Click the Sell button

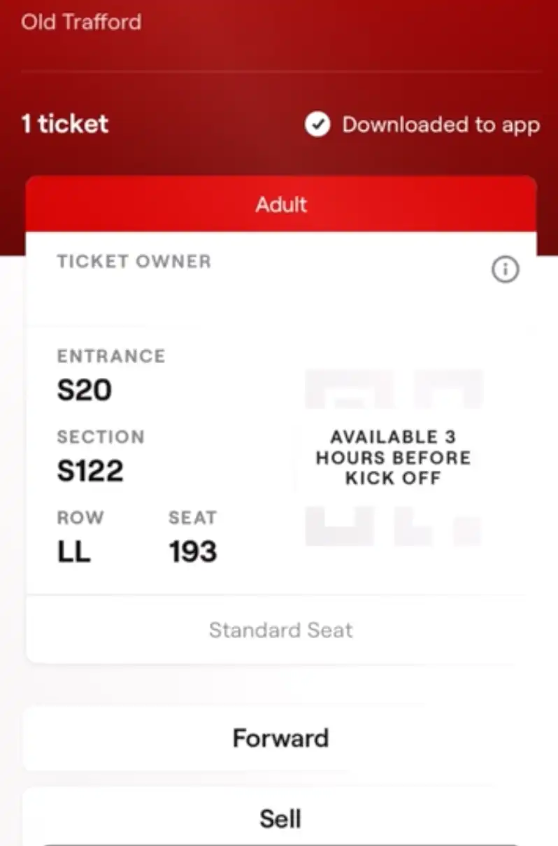point(280,819)
